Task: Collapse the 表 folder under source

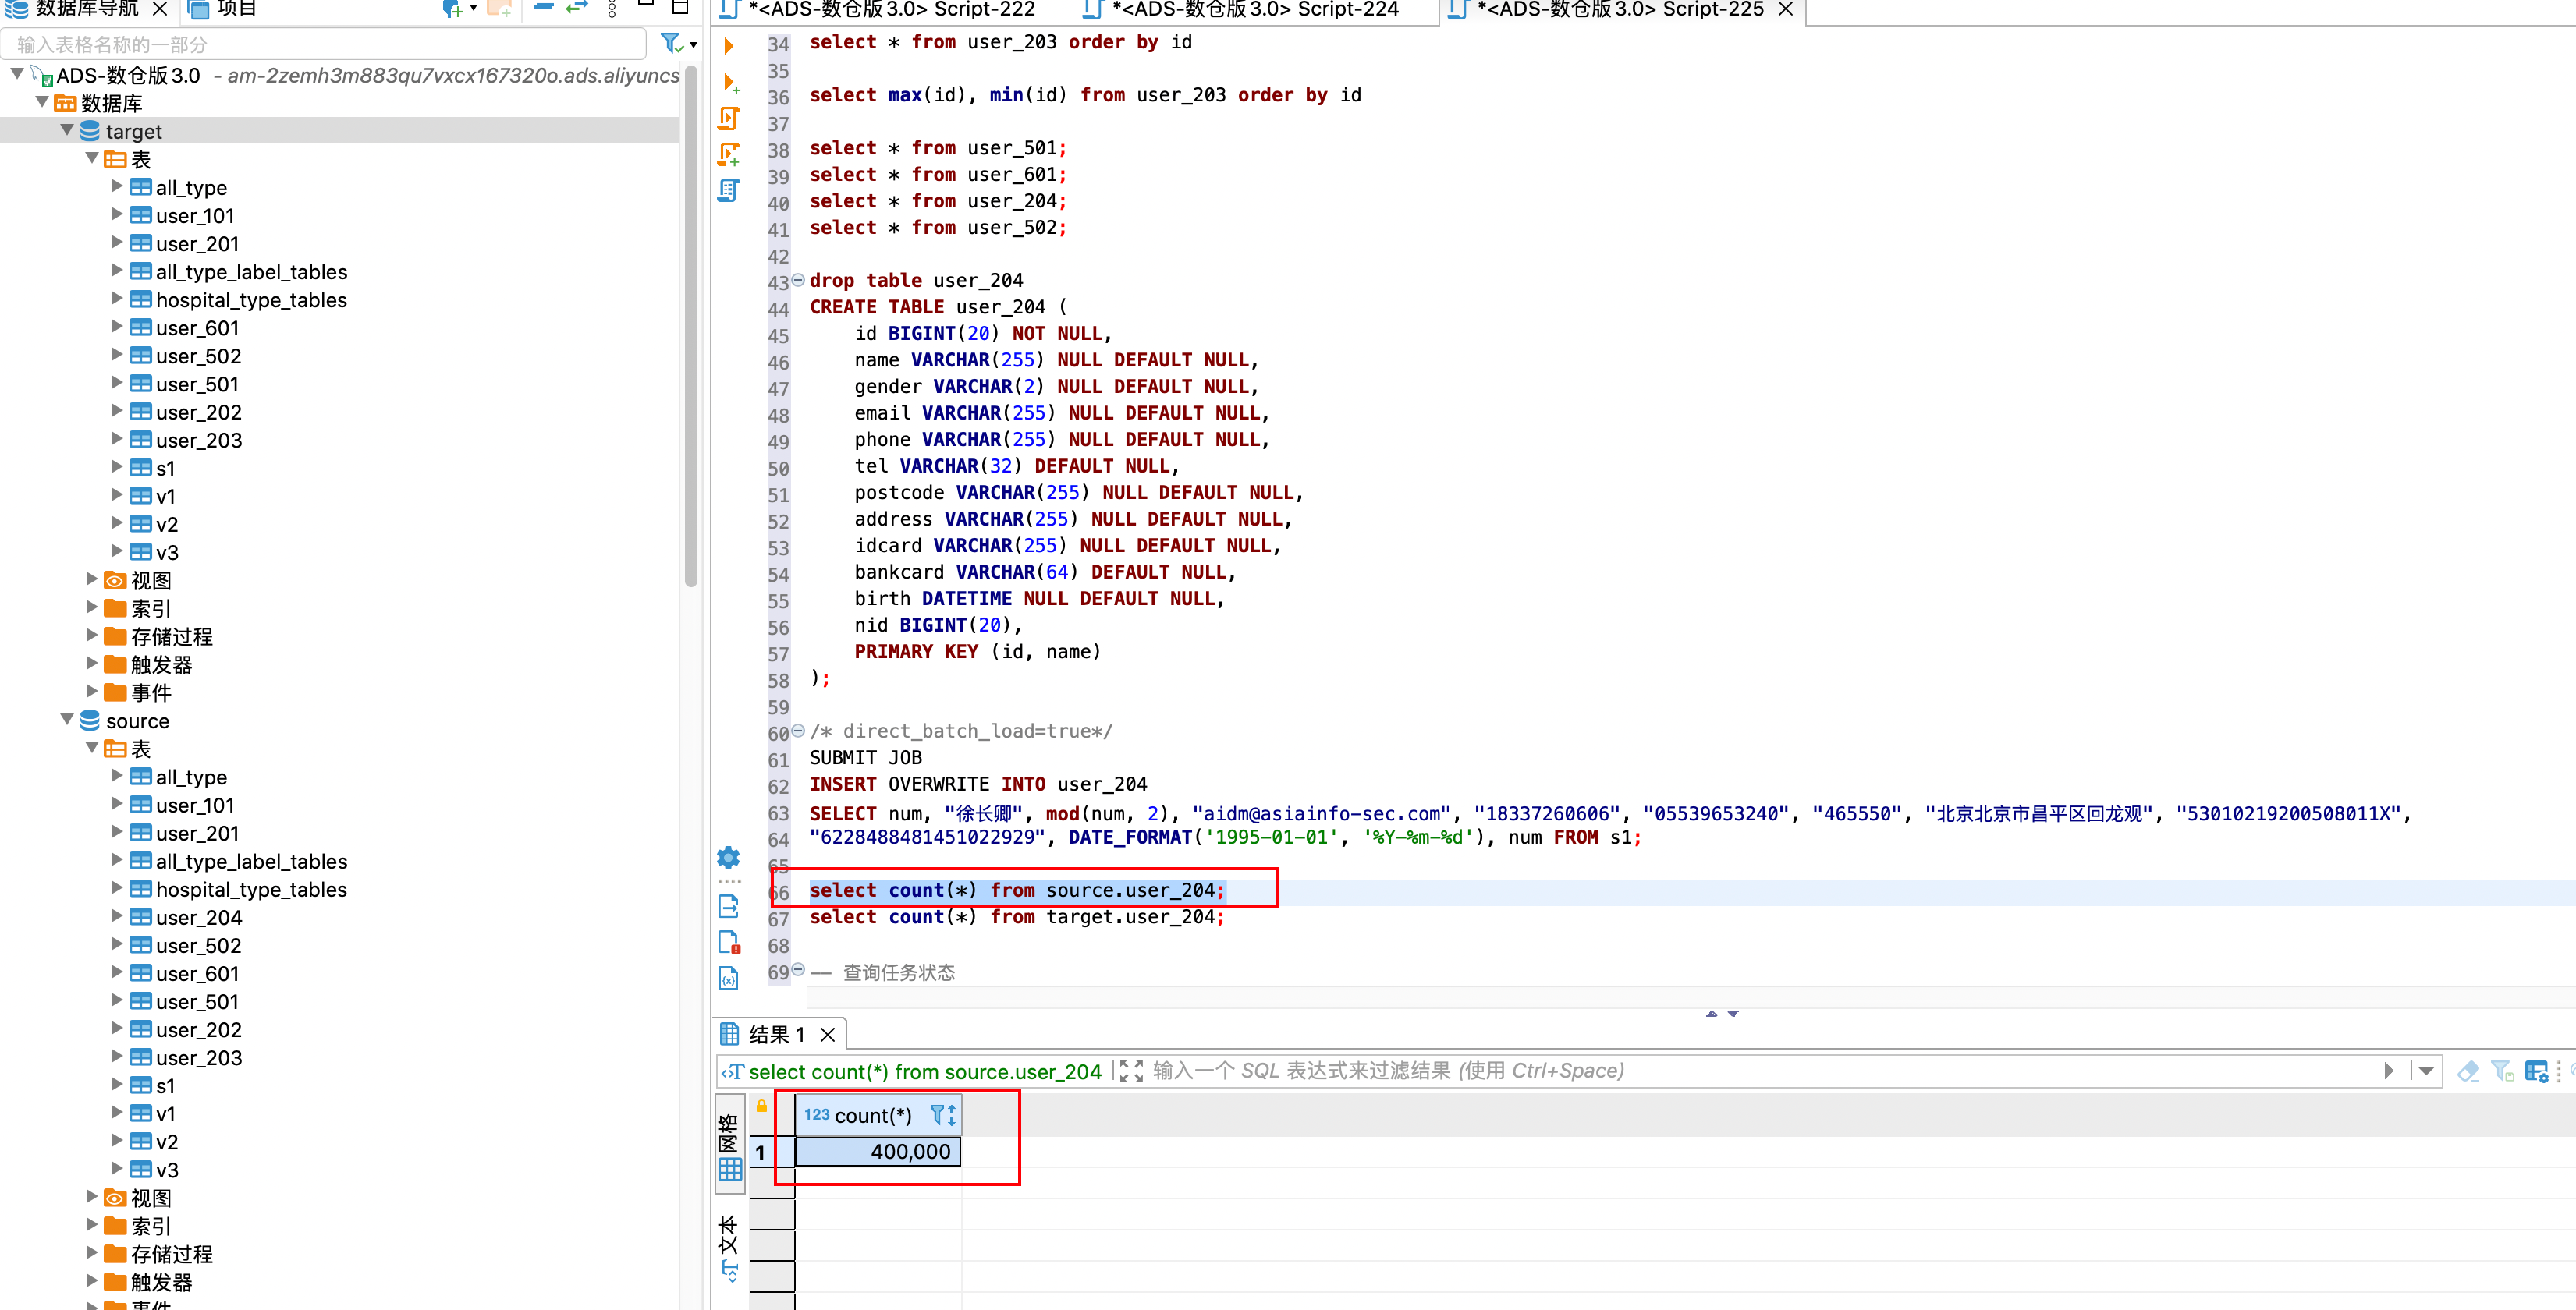Action: tap(92, 748)
